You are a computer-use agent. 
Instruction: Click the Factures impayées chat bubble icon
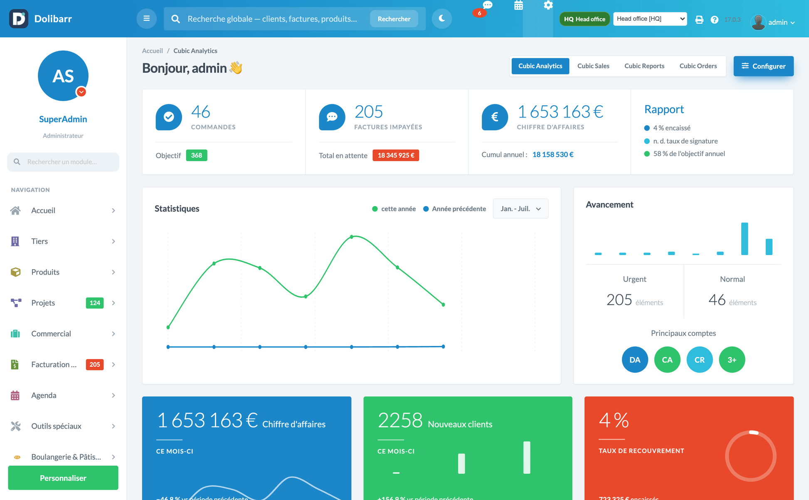[332, 117]
